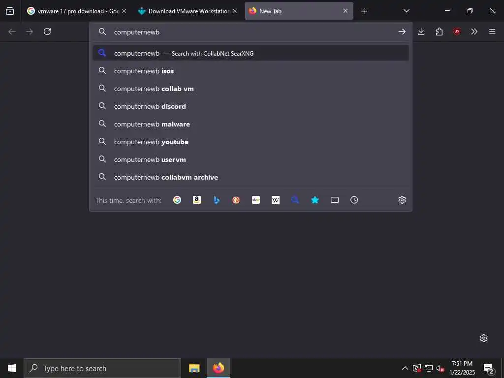Search this time with Bing
The height and width of the screenshot is (378, 504).
click(x=217, y=200)
